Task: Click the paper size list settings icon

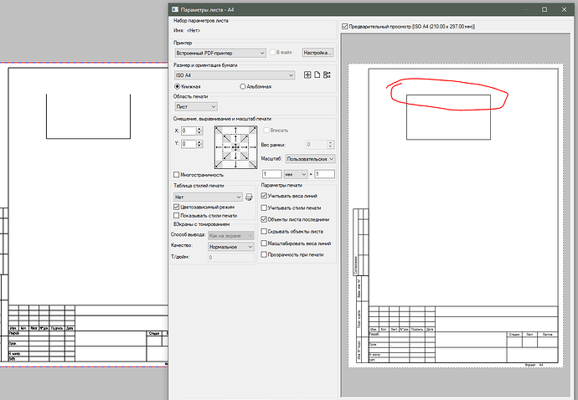Action: [x=328, y=75]
